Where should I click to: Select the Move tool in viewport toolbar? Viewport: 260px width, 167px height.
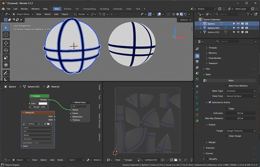(6, 43)
